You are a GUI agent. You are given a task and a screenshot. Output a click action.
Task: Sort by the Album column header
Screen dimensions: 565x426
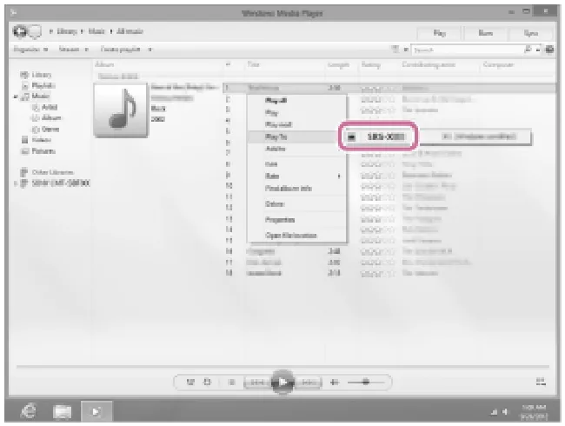(x=104, y=65)
